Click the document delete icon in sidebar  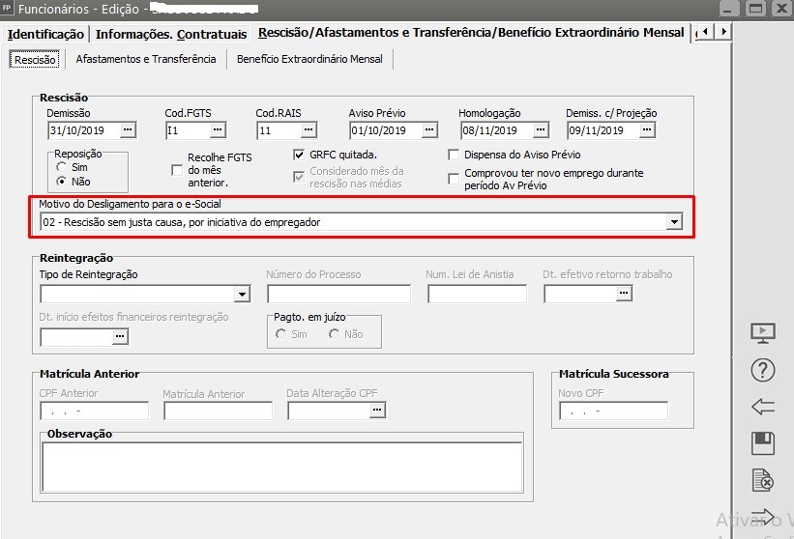coord(763,480)
